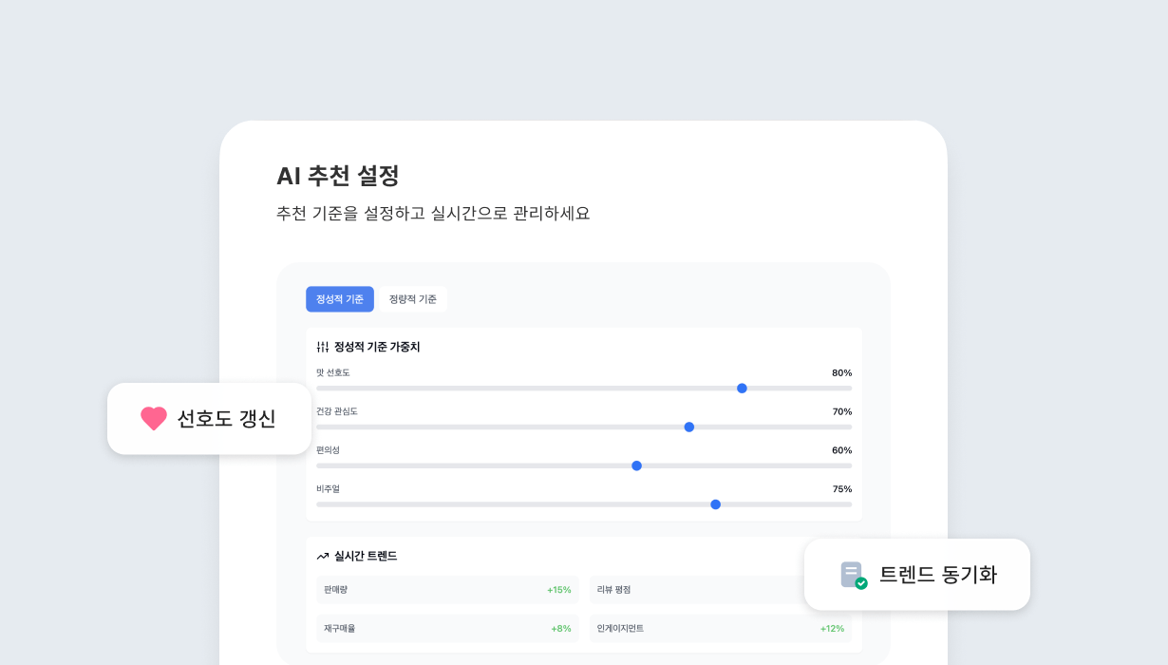Select the 정성적 기준 tab
The height and width of the screenshot is (665, 1168).
pyautogui.click(x=339, y=298)
